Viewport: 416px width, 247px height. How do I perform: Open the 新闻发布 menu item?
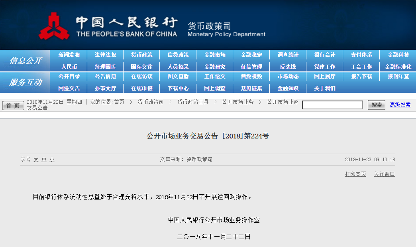[x=69, y=55]
